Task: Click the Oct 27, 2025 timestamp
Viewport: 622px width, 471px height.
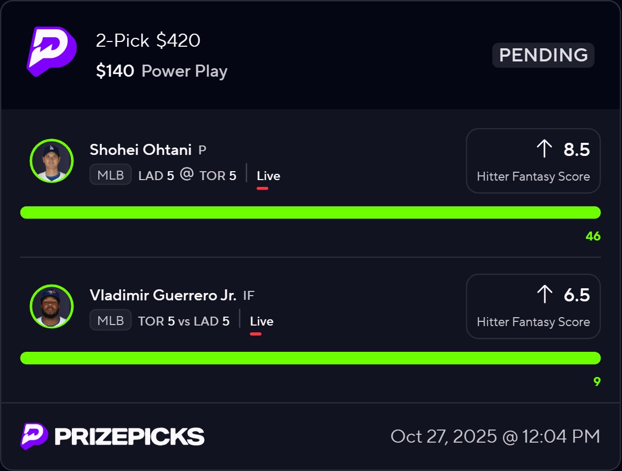Action: pos(495,436)
